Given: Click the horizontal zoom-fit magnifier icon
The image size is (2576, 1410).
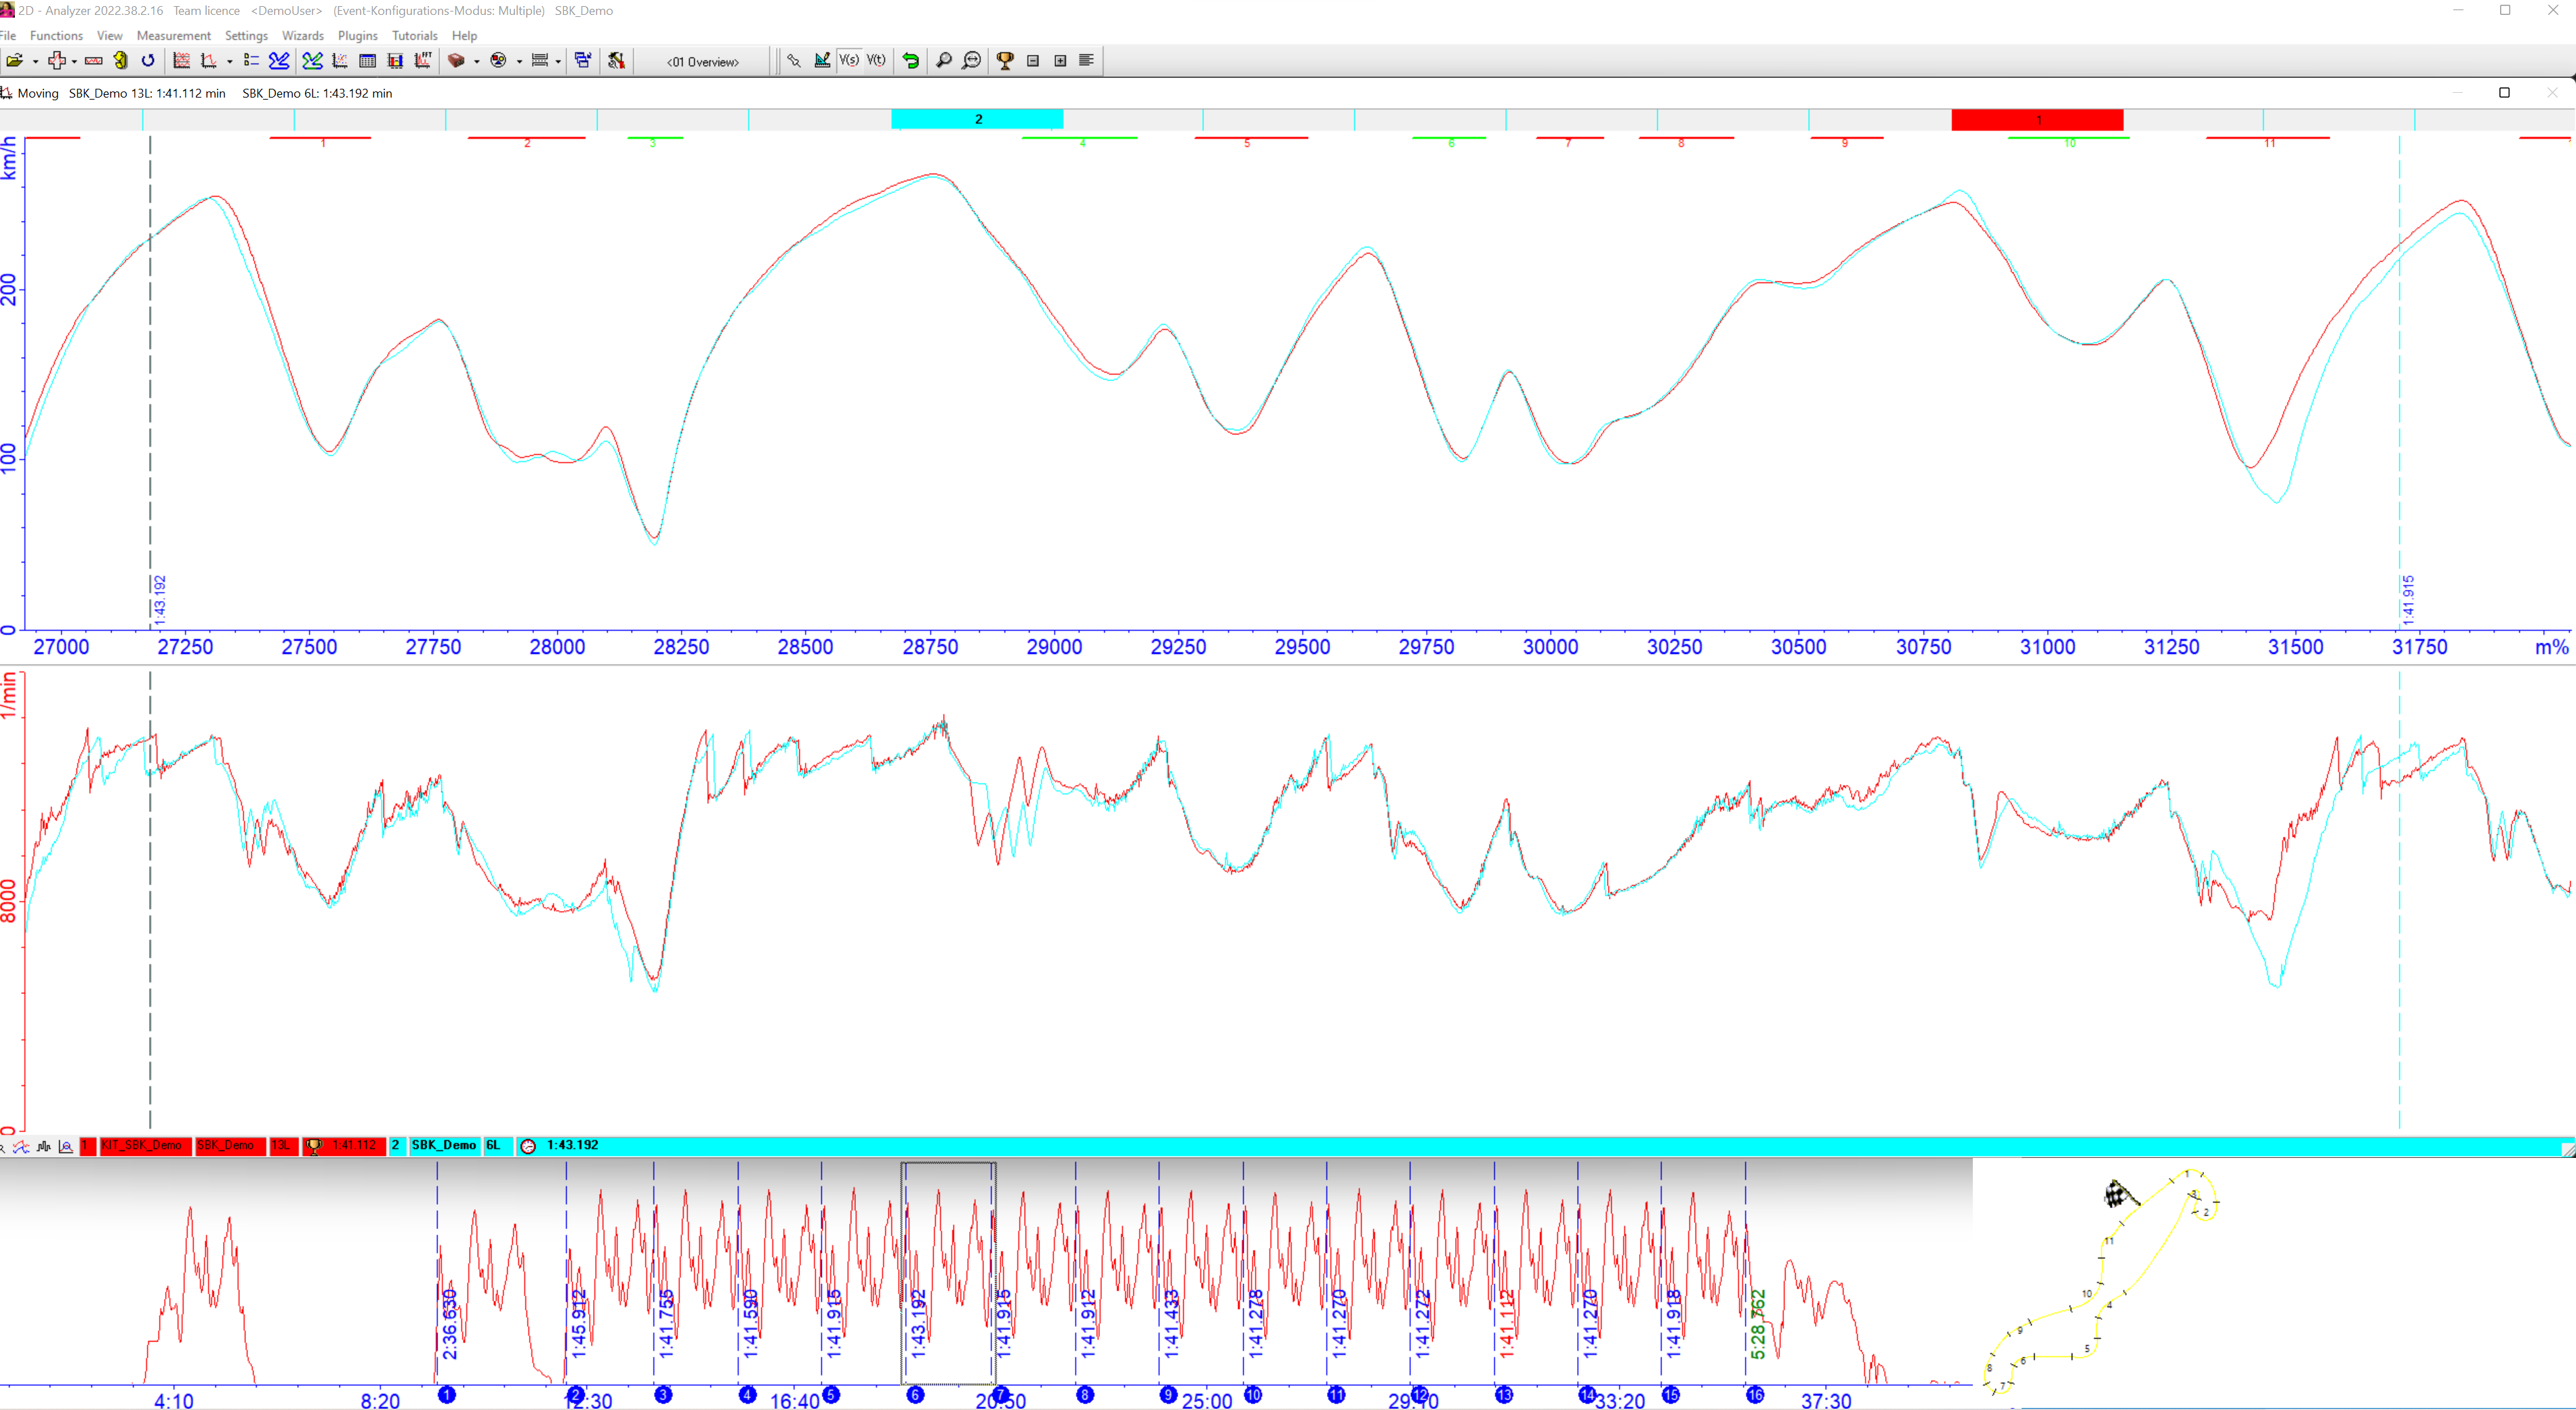Looking at the screenshot, I should click(x=971, y=61).
